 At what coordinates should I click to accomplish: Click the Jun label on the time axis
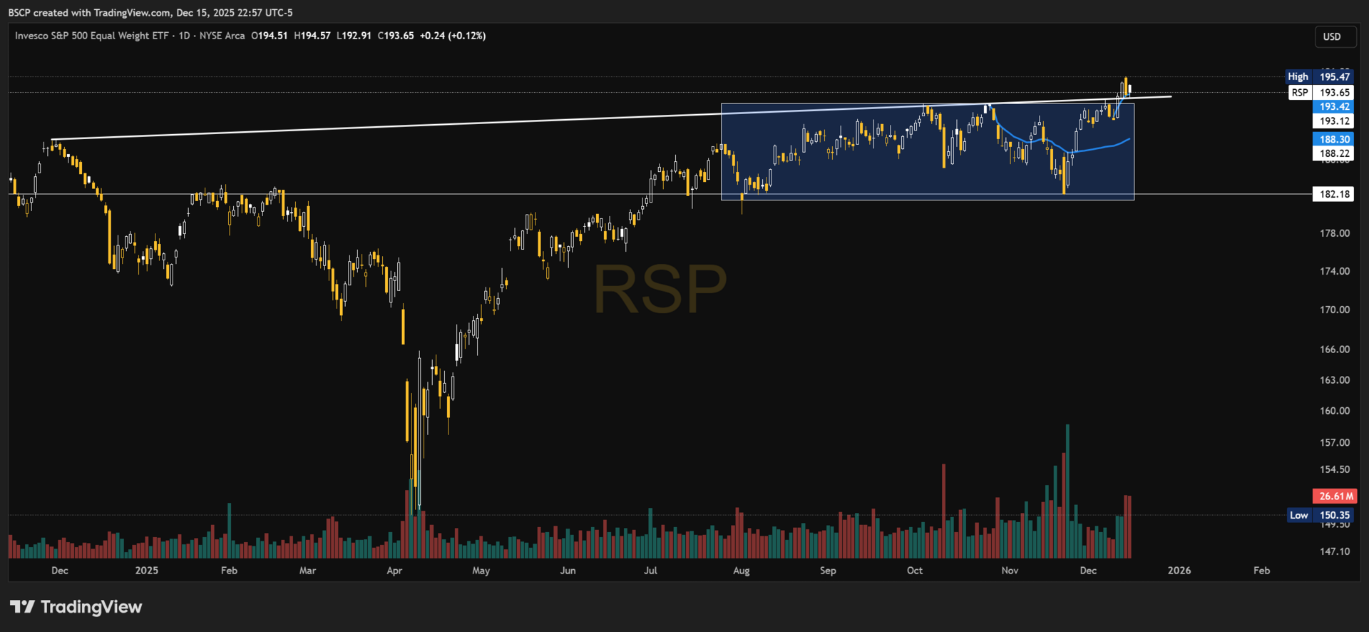(x=568, y=571)
